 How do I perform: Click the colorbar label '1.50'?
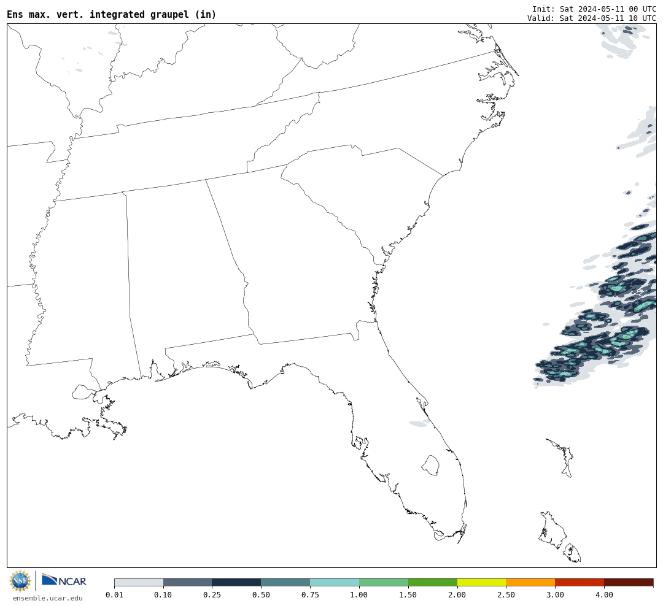click(x=408, y=595)
